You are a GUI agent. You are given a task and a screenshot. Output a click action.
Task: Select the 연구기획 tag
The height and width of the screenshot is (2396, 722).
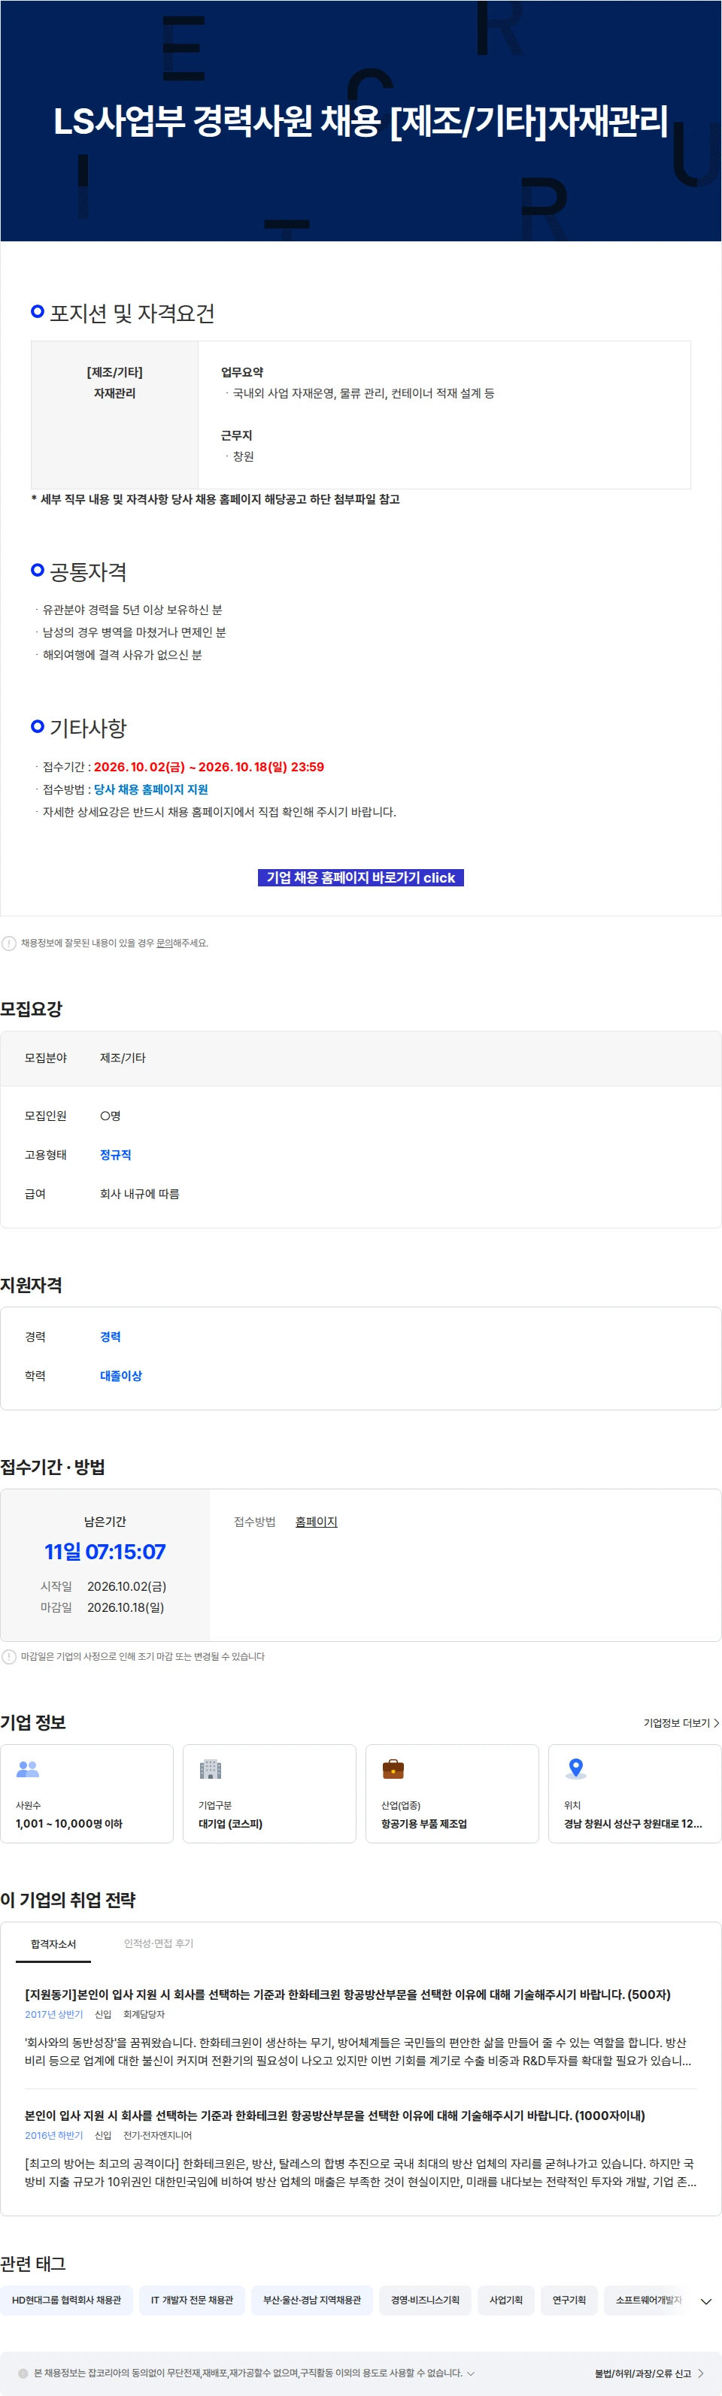569,2301
